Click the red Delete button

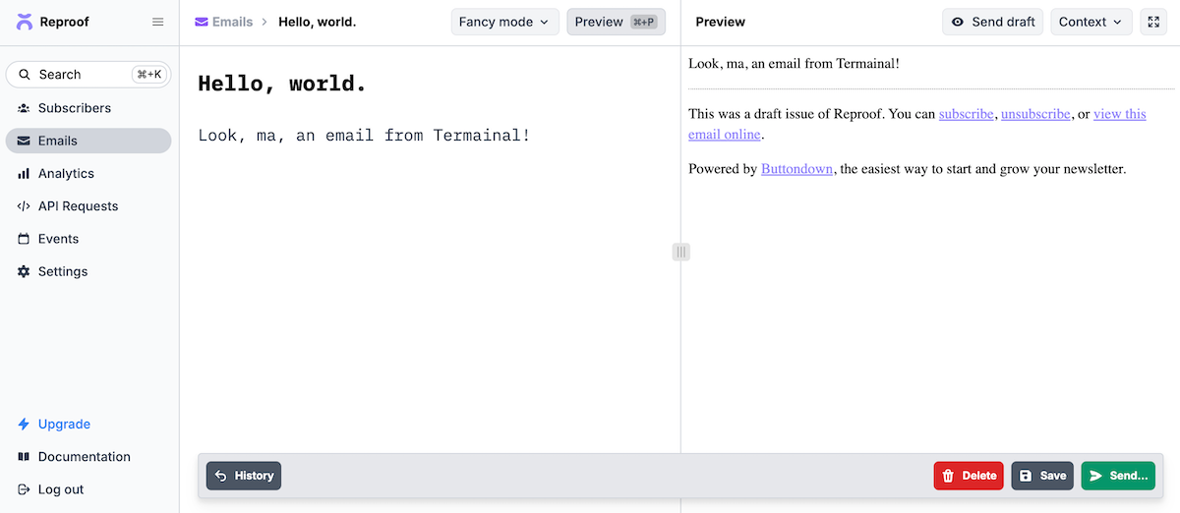pos(969,476)
